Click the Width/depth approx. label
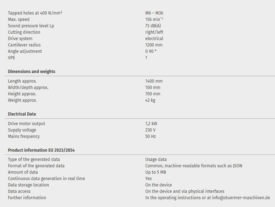 point(28,88)
